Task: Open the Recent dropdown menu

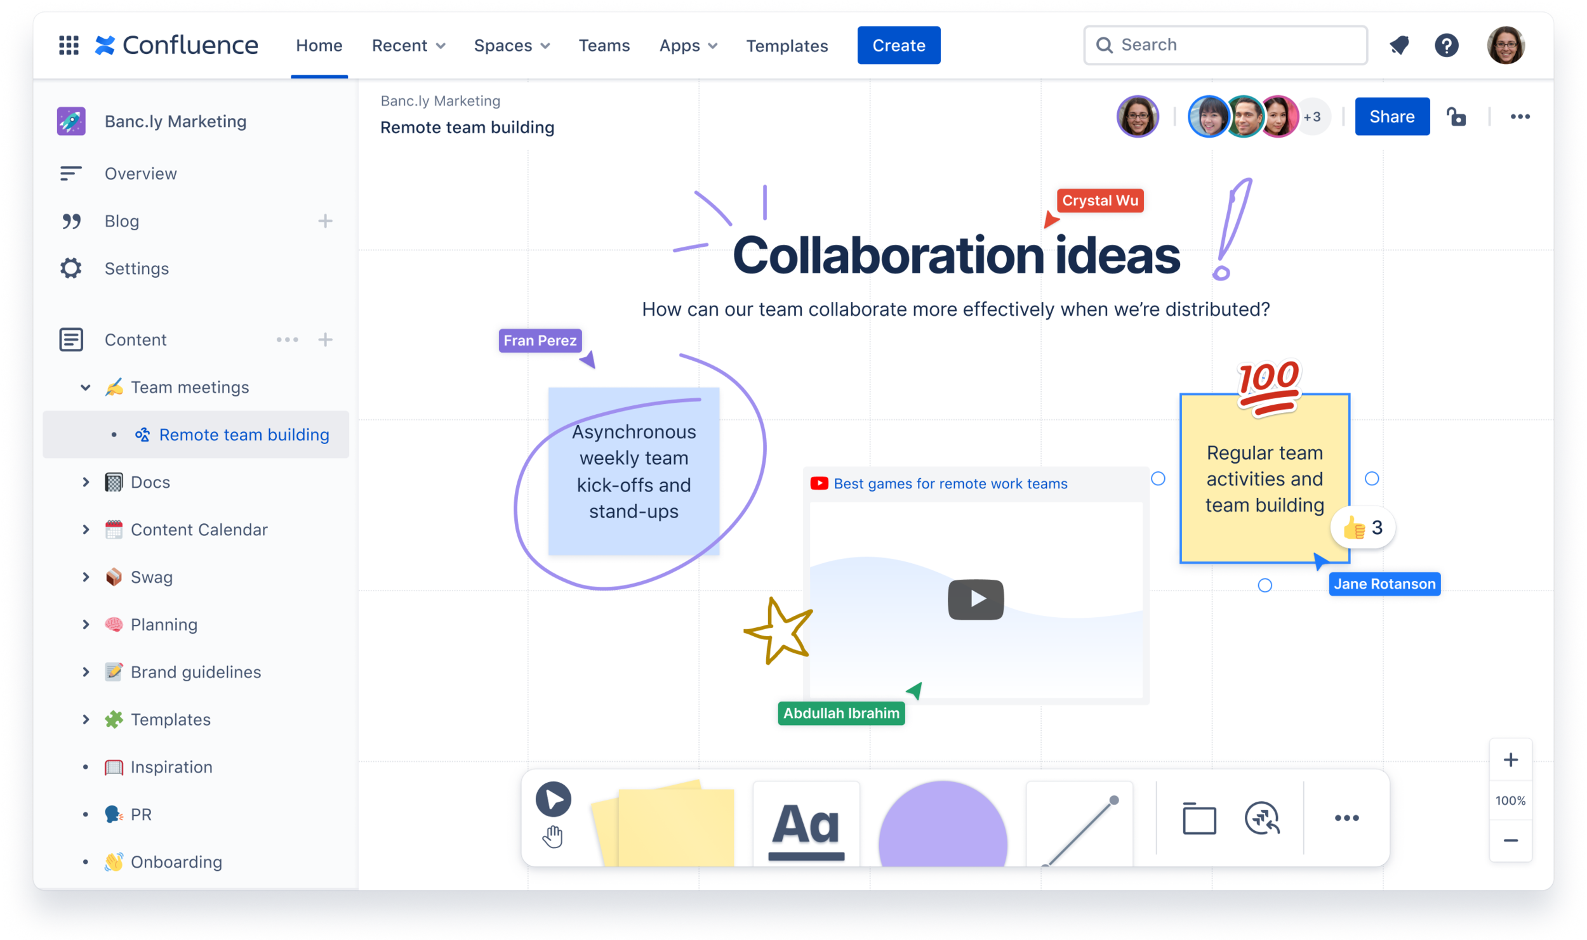Action: pyautogui.click(x=408, y=46)
